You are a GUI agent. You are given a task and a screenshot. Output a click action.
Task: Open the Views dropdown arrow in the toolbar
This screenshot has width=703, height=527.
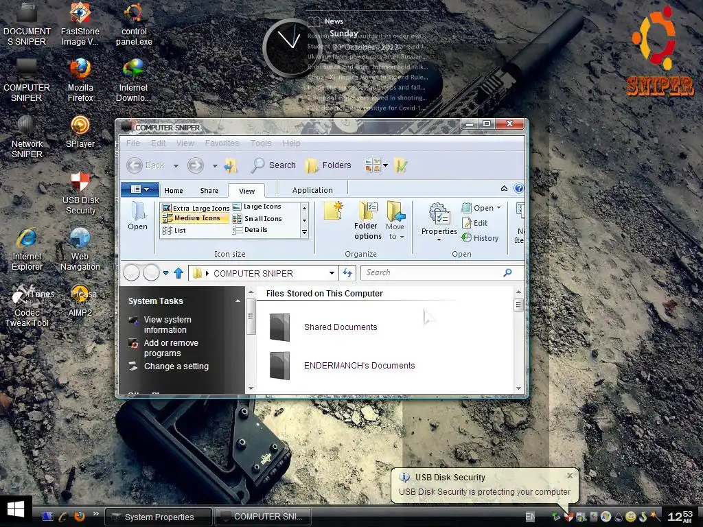click(385, 165)
